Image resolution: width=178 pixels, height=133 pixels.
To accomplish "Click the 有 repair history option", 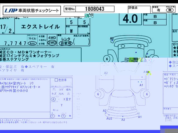I will pos(159,10).
